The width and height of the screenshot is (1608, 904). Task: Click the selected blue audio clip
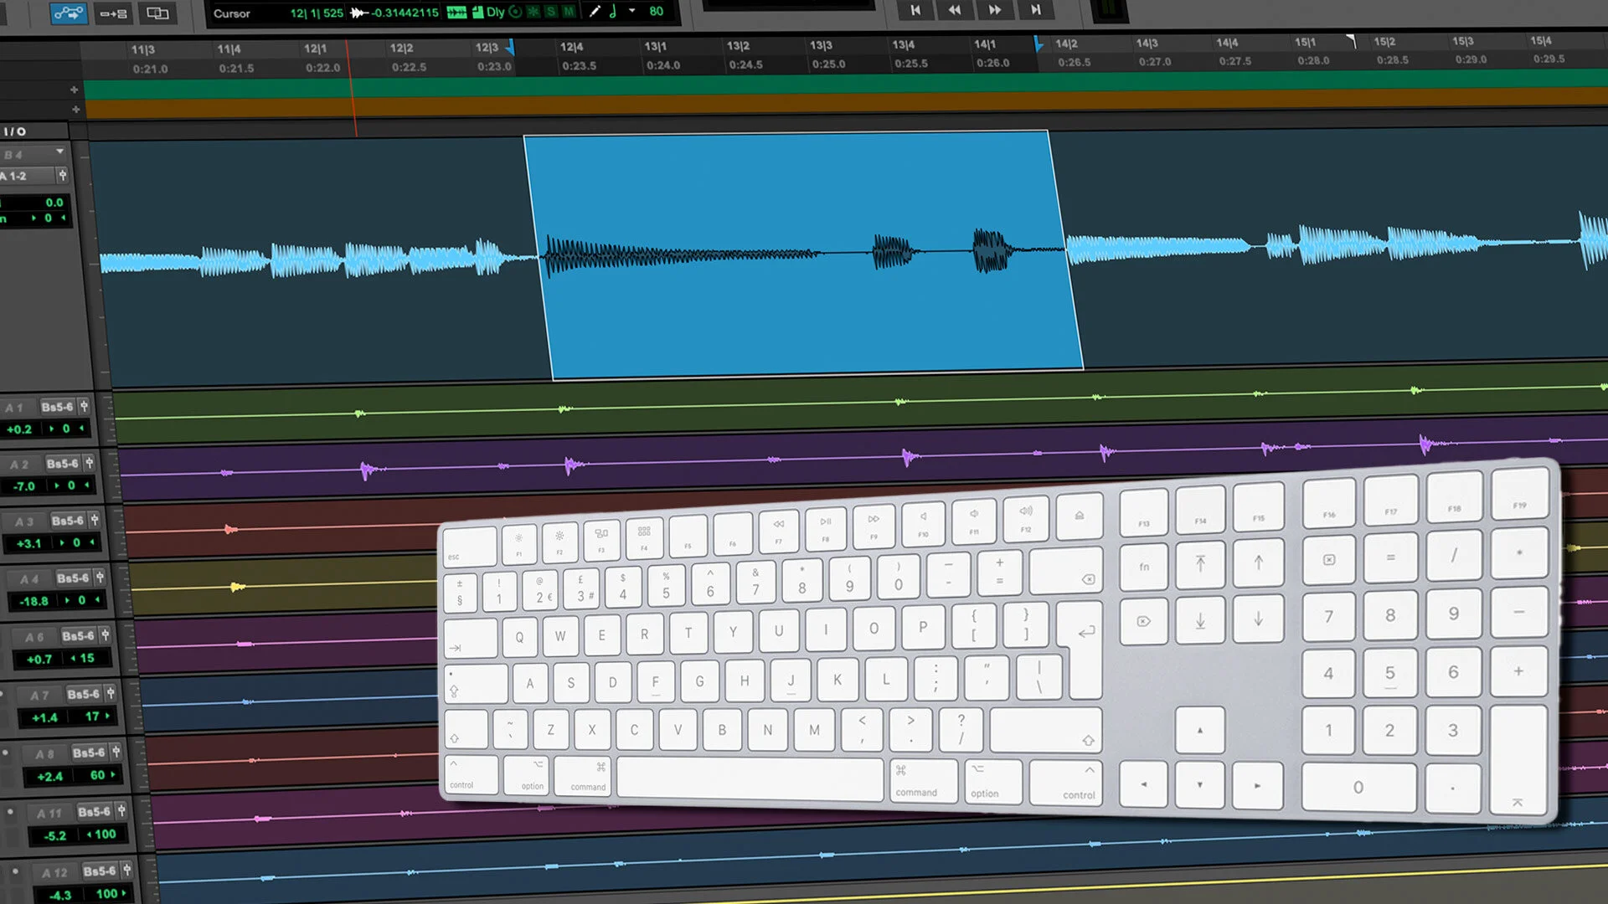(x=802, y=318)
